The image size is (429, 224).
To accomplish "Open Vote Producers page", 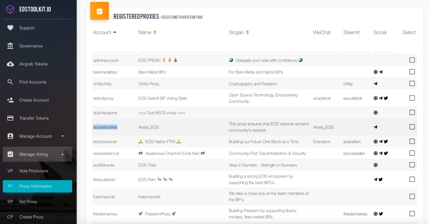I will 34,171.
